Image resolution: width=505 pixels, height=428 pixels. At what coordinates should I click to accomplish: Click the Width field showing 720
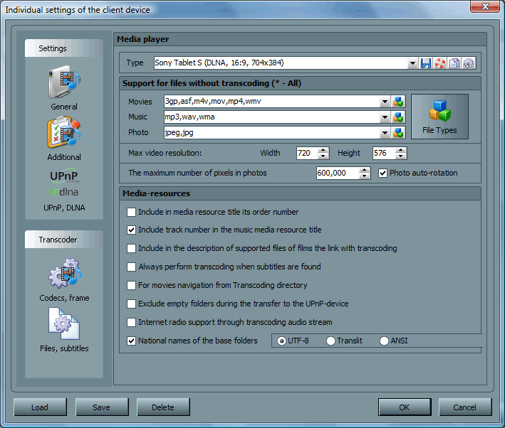[307, 153]
